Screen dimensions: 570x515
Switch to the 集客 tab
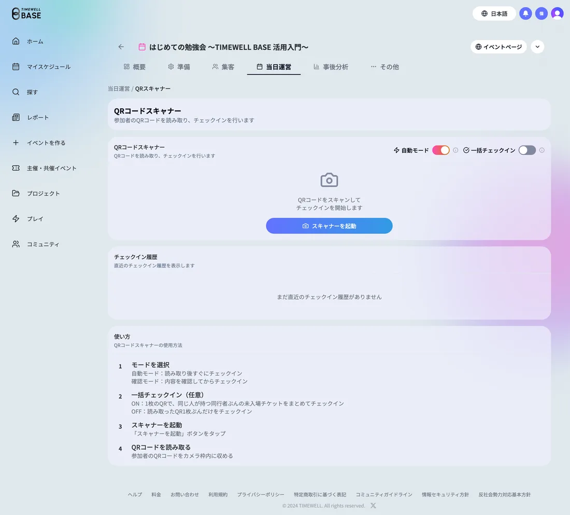(223, 66)
